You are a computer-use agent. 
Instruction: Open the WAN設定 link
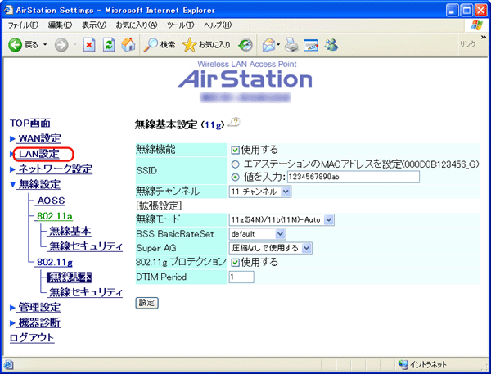click(x=40, y=138)
